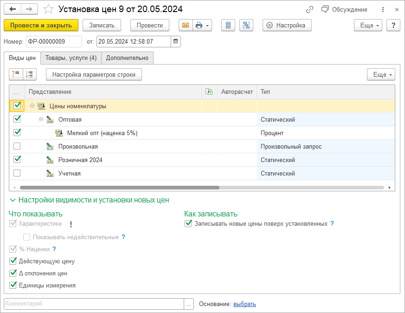The image size is (405, 313).
Task: Click the back navigation arrow
Action: pos(13,9)
